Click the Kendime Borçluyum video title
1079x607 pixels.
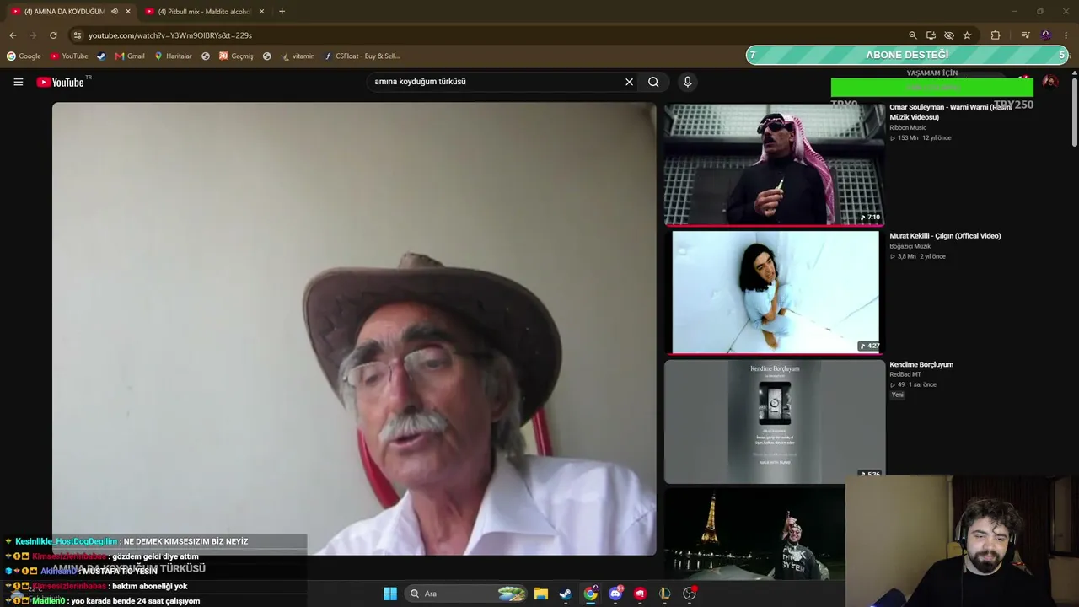[921, 364]
